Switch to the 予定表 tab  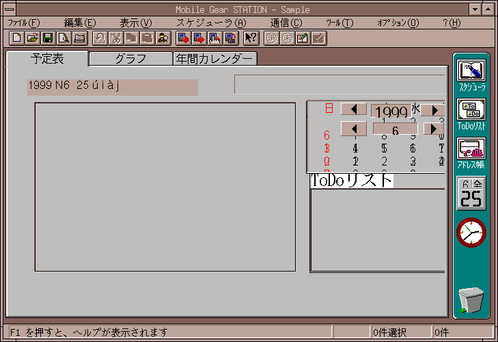coord(47,59)
